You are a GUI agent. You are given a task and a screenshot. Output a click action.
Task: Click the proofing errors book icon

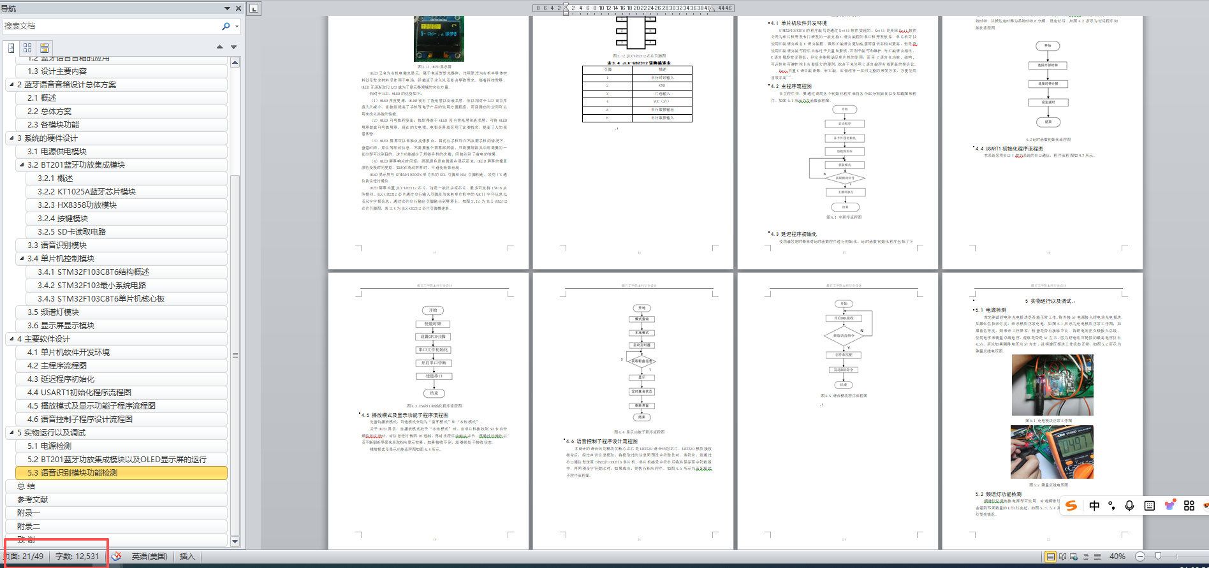(x=116, y=557)
